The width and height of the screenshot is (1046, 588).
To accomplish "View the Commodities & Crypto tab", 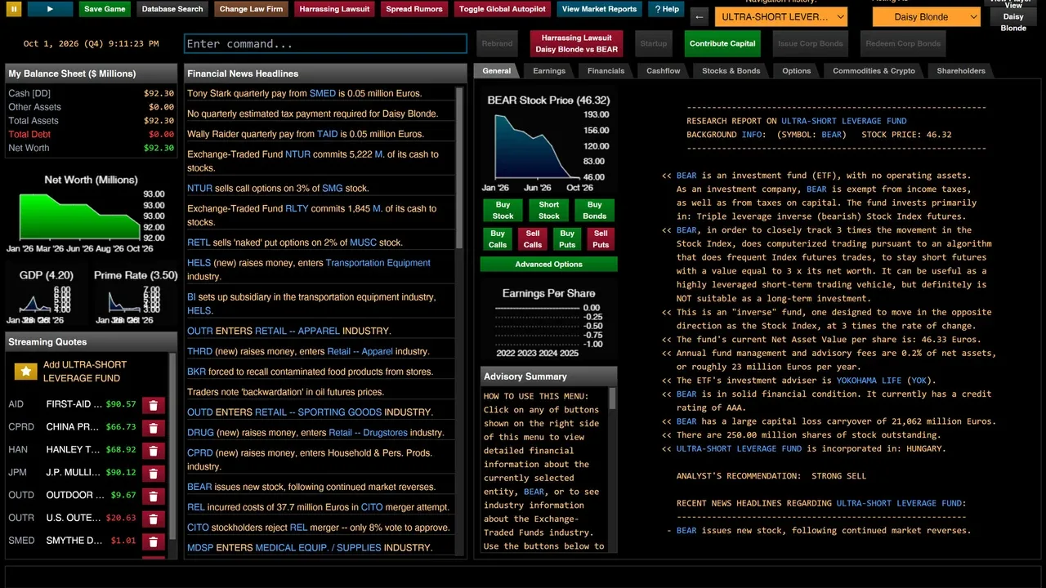I will [x=874, y=71].
